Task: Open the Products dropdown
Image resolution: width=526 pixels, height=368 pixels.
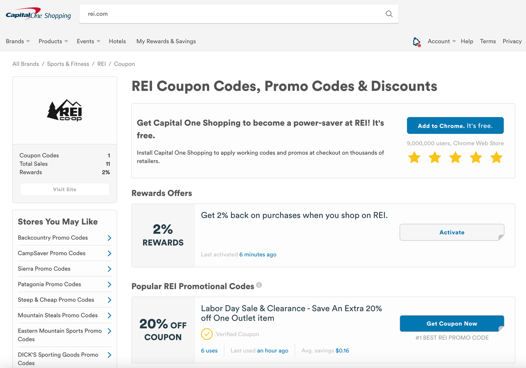Action: pyautogui.click(x=53, y=41)
